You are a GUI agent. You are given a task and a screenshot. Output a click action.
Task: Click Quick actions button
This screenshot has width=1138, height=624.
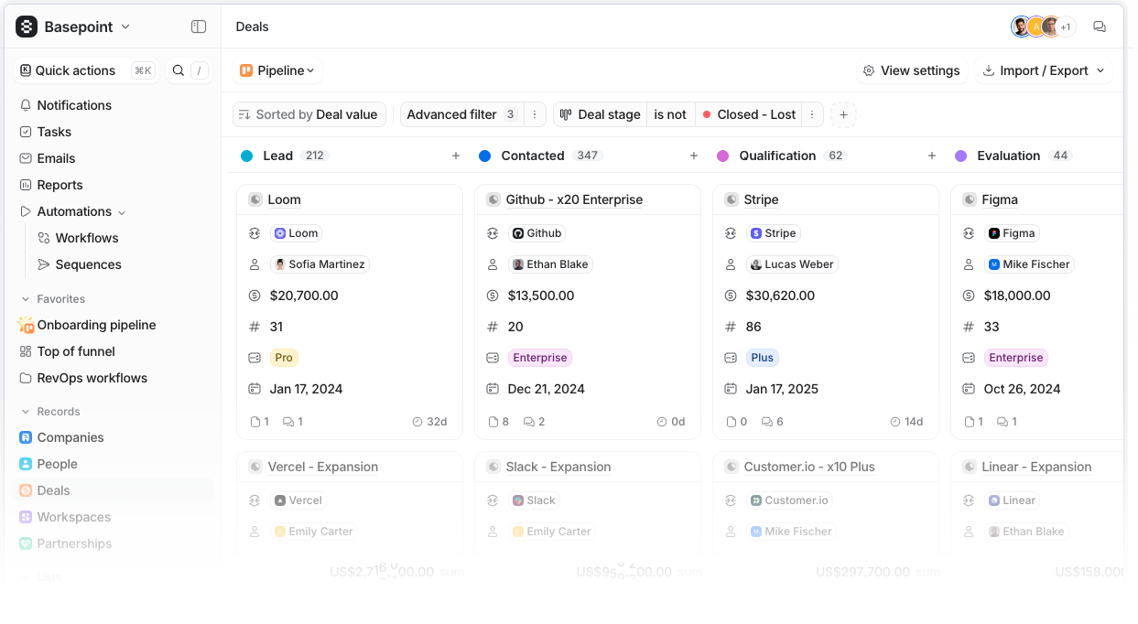click(x=85, y=70)
